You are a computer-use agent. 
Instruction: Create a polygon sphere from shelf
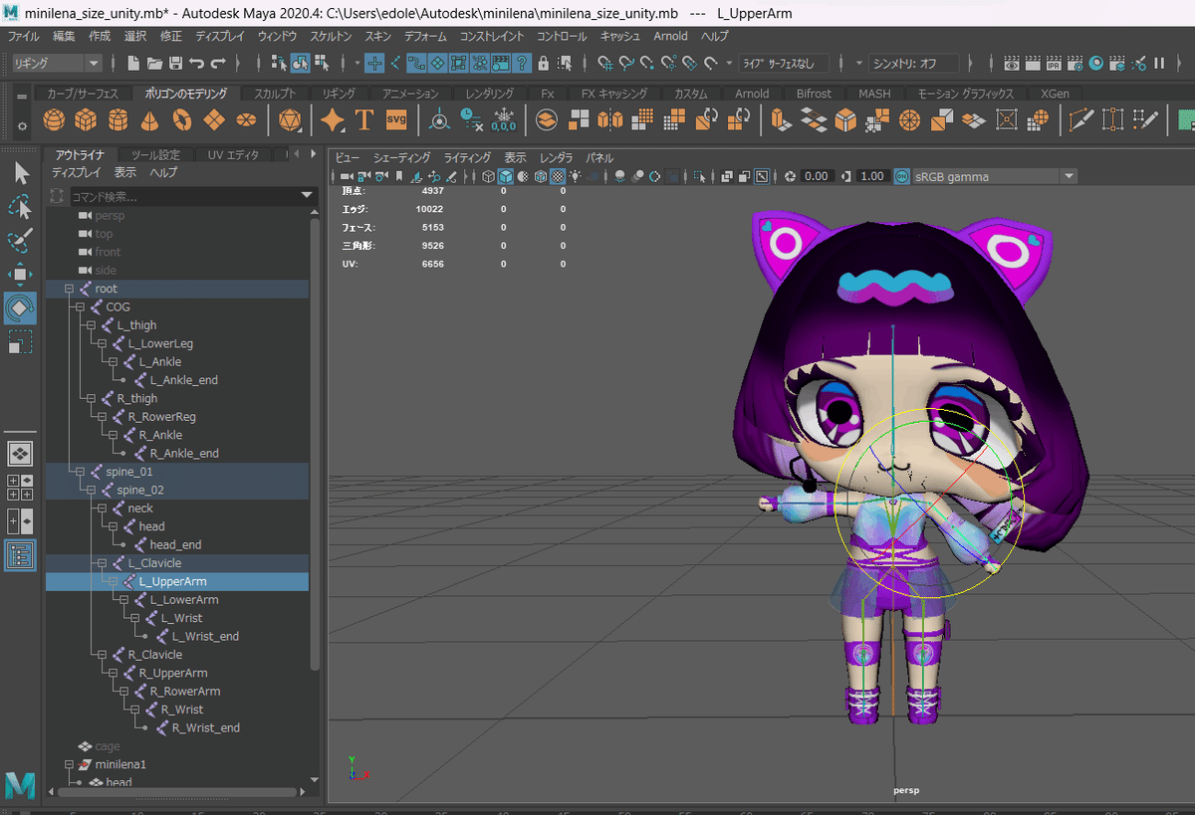pos(55,120)
